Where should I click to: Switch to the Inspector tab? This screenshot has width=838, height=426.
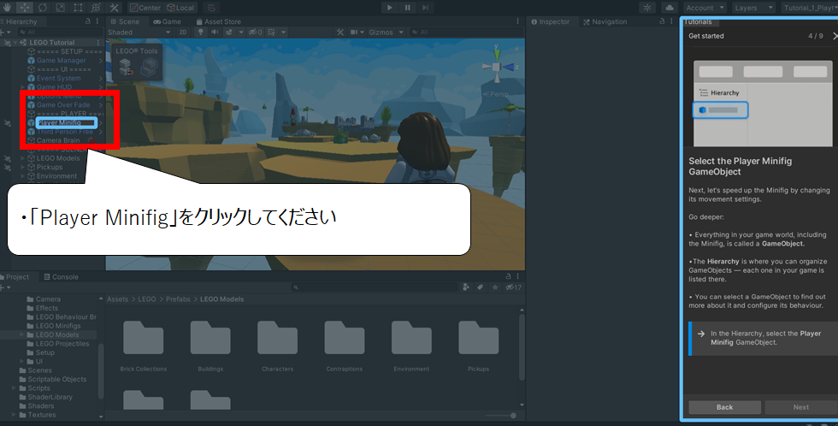pos(551,21)
